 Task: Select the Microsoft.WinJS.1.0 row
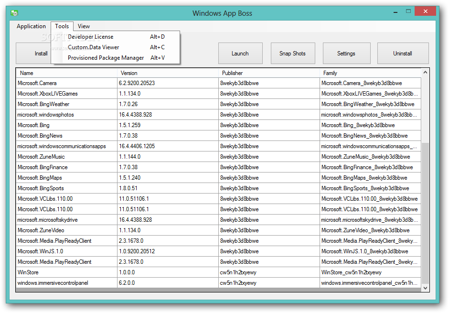[218, 251]
